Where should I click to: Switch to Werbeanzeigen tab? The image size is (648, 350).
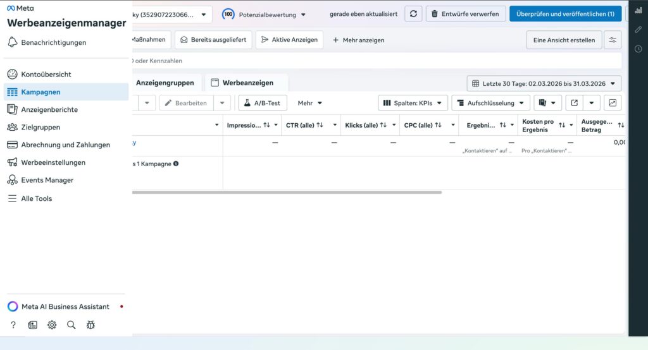(246, 83)
